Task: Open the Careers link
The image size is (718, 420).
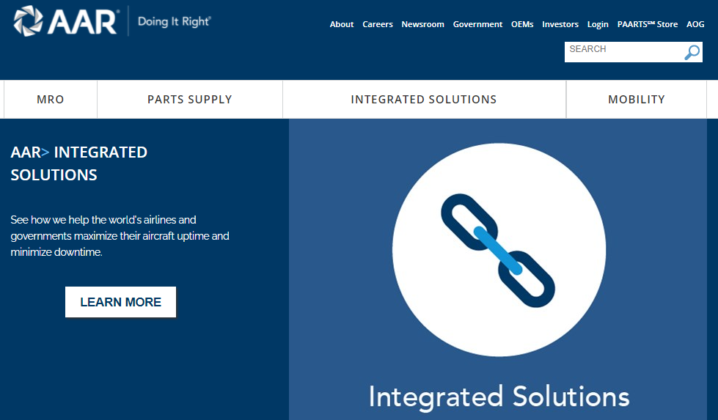Action: coord(377,24)
